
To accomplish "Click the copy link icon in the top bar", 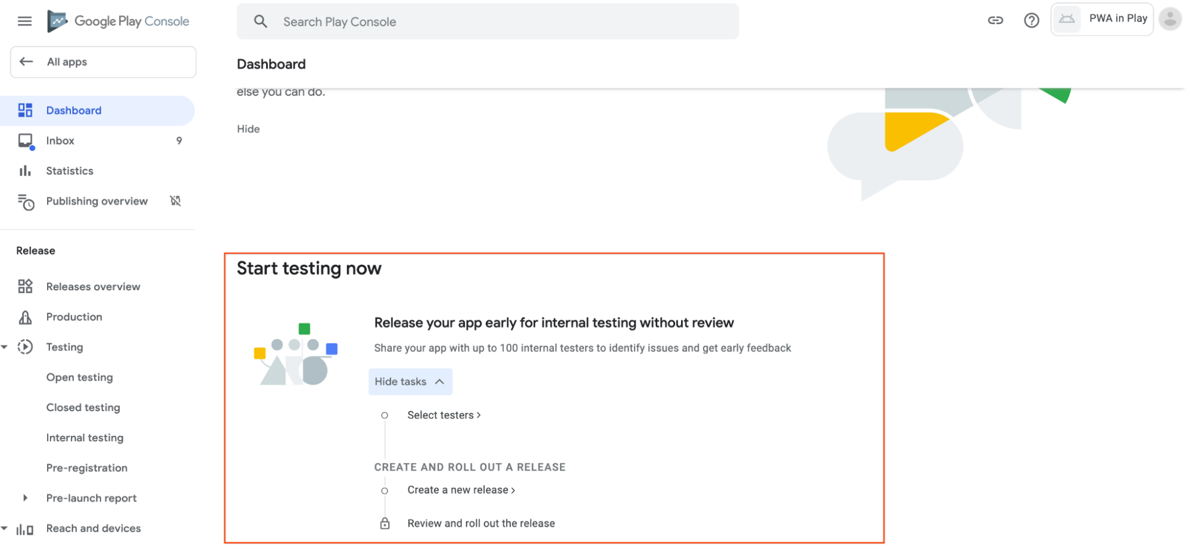I will pos(995,20).
